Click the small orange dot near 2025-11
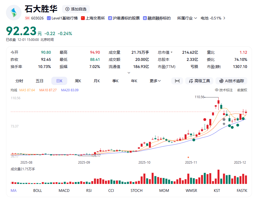 [188, 157]
